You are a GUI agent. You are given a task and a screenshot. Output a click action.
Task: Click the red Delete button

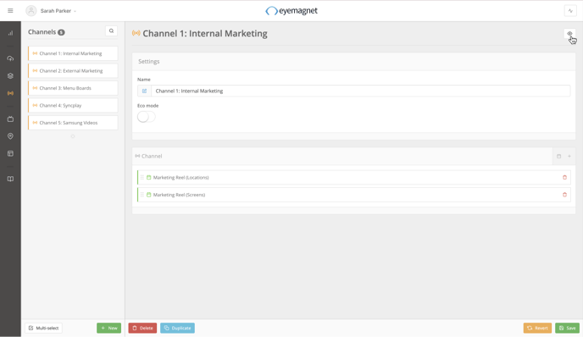coord(142,328)
